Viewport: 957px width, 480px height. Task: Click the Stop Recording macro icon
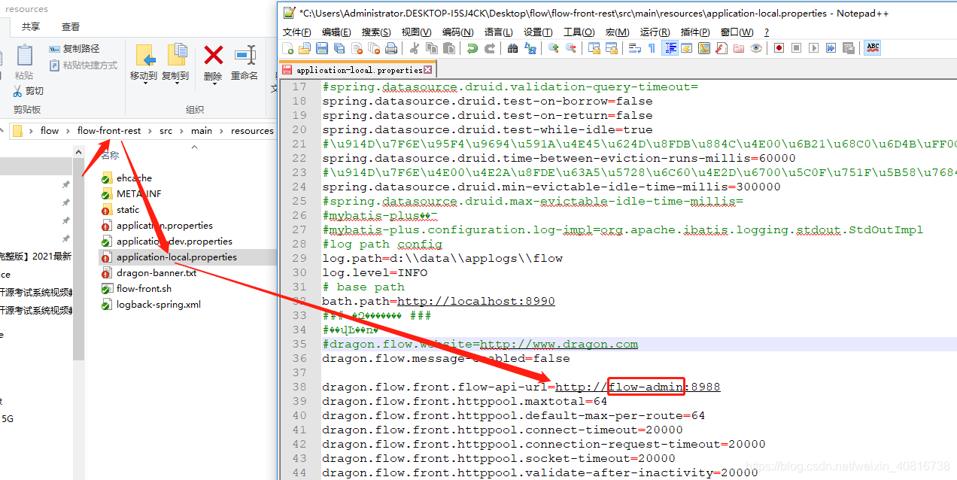pos(796,48)
